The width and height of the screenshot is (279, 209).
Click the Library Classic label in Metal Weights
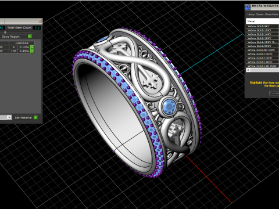point(263,15)
